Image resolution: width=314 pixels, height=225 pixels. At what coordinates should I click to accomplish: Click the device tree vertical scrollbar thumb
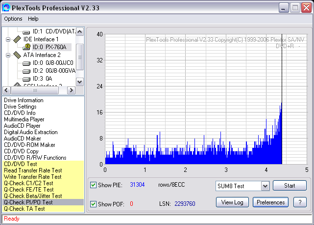point(80,57)
